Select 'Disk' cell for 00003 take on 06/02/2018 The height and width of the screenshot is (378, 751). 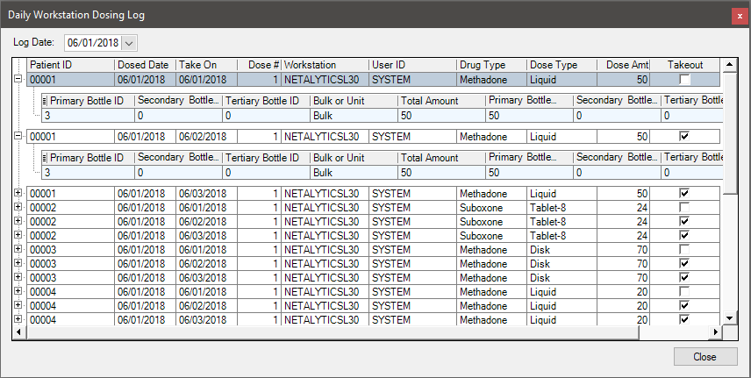pyautogui.click(x=561, y=263)
